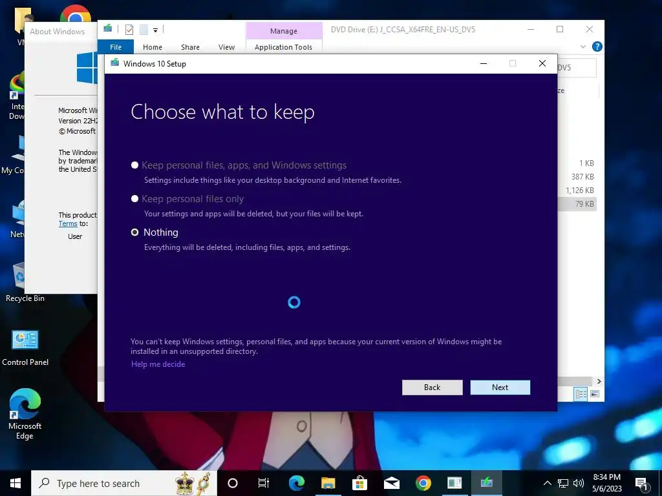This screenshot has width=662, height=496.
Task: Click New folder icon in quick access toolbar
Action: point(144,30)
